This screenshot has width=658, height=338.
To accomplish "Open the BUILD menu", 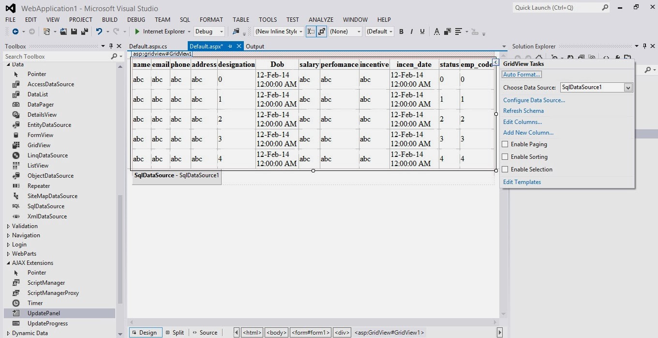I will [110, 20].
